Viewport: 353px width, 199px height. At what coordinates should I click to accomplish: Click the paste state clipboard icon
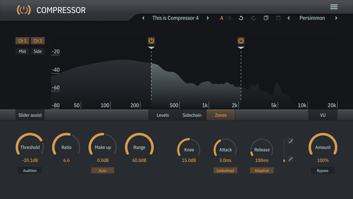tap(278, 18)
